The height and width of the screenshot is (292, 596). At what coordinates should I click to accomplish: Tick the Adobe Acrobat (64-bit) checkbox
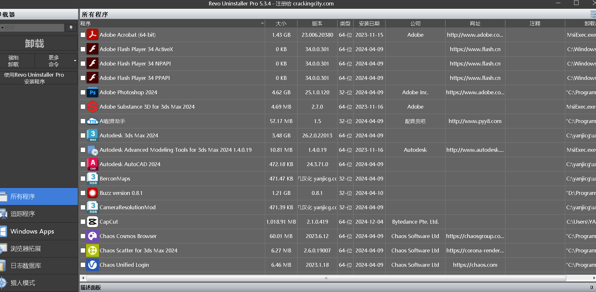83,35
